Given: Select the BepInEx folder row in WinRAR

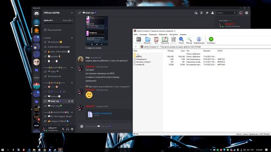Looking at the screenshot, I should [180, 57].
